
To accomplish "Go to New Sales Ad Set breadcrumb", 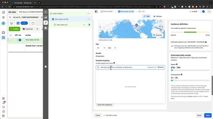I will pyautogui.click(x=126, y=12).
